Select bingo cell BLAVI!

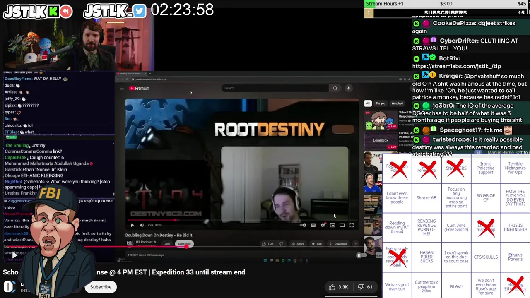point(456,286)
